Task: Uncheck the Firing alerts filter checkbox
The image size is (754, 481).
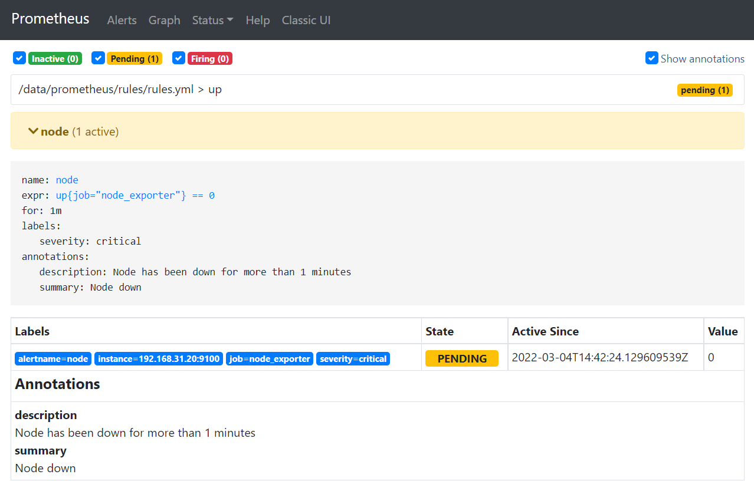Action: point(179,58)
